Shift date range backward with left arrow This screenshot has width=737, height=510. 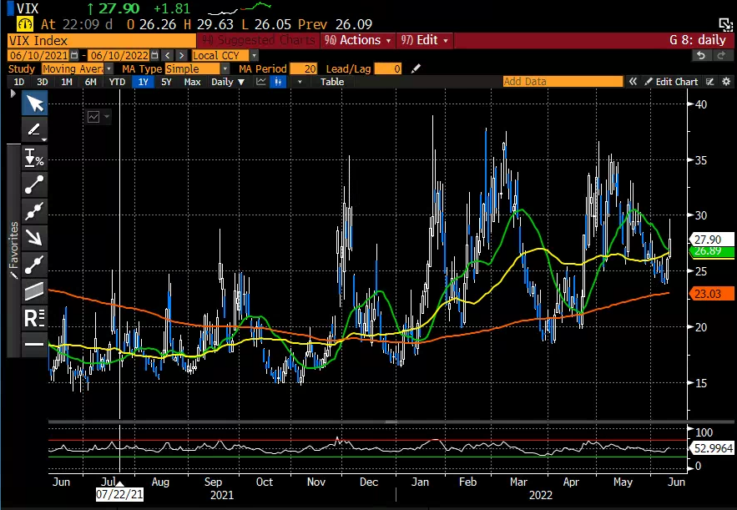[x=169, y=55]
